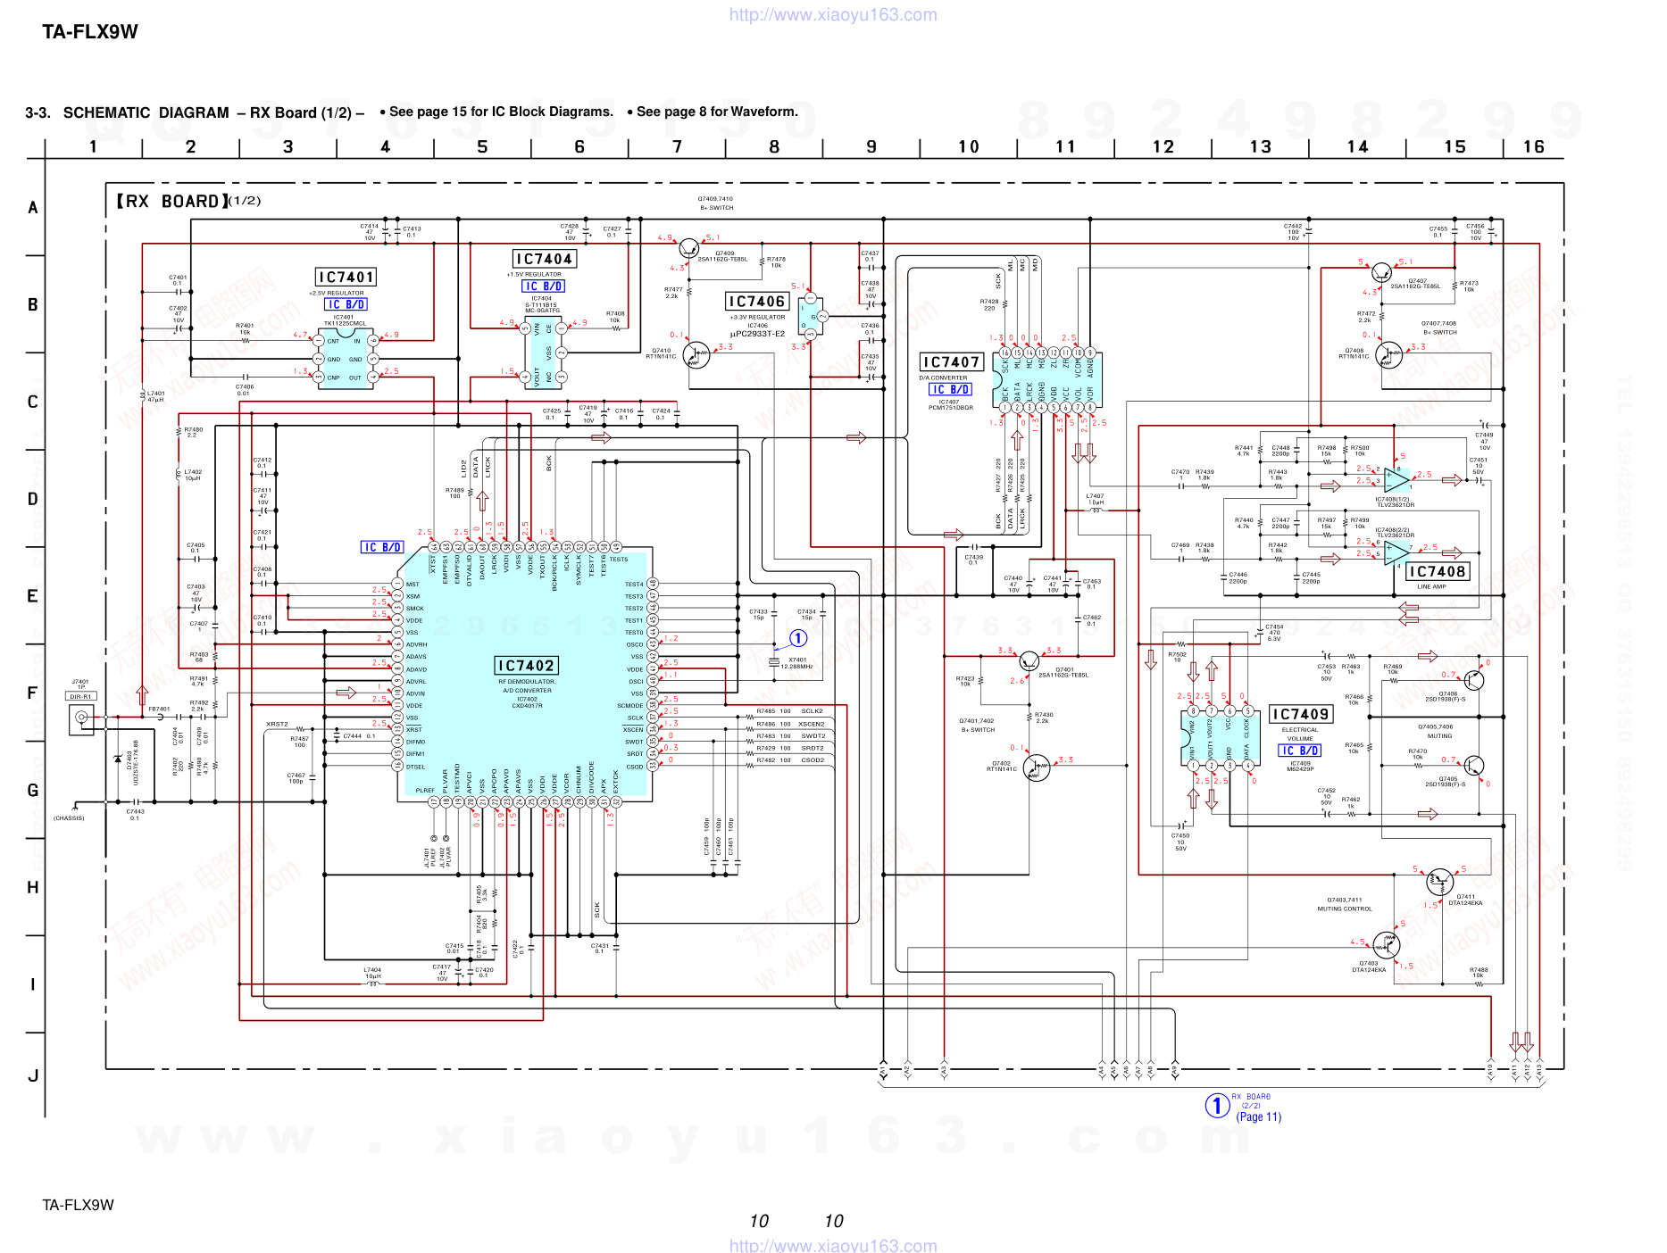
Task: Click the µPC2933T-E2 part number text
Action: pos(757,335)
